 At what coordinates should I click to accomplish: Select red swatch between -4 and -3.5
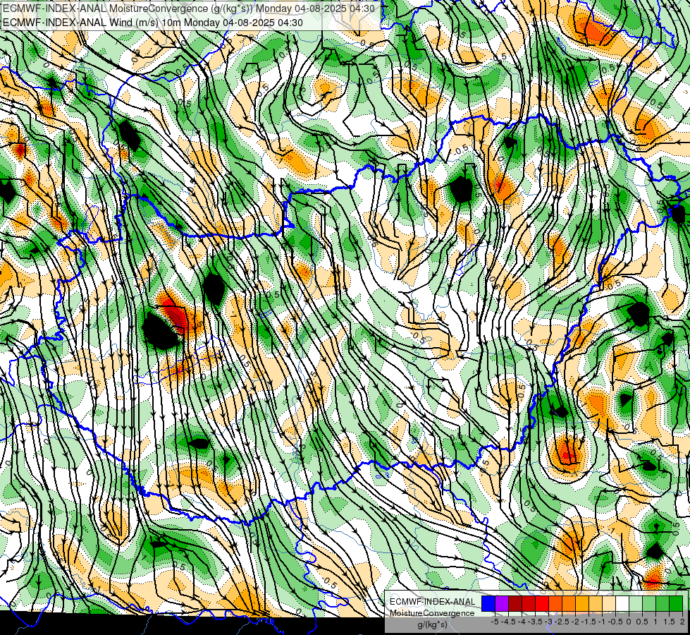click(x=529, y=604)
